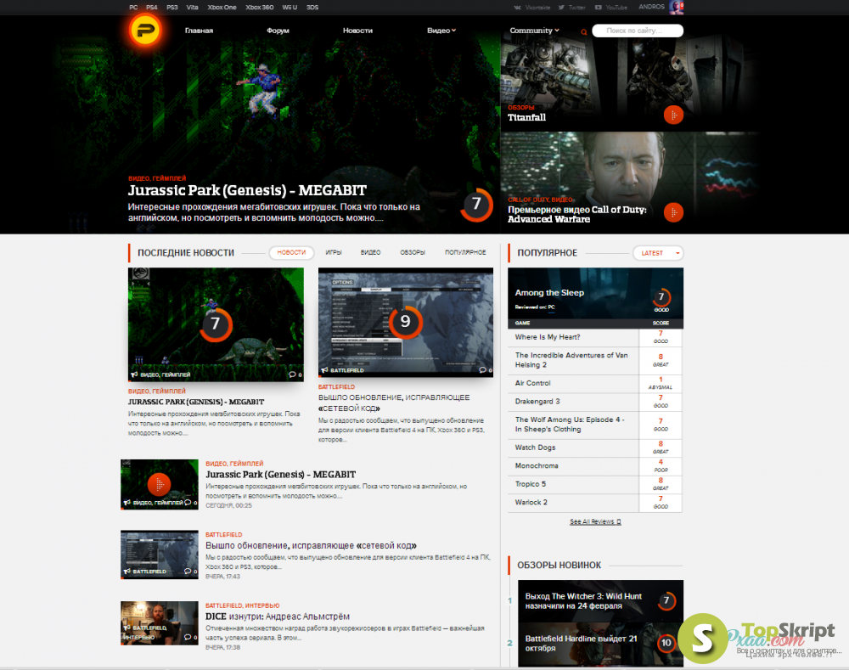
Task: Click the ANDROS user avatar picture
Action: (x=677, y=7)
